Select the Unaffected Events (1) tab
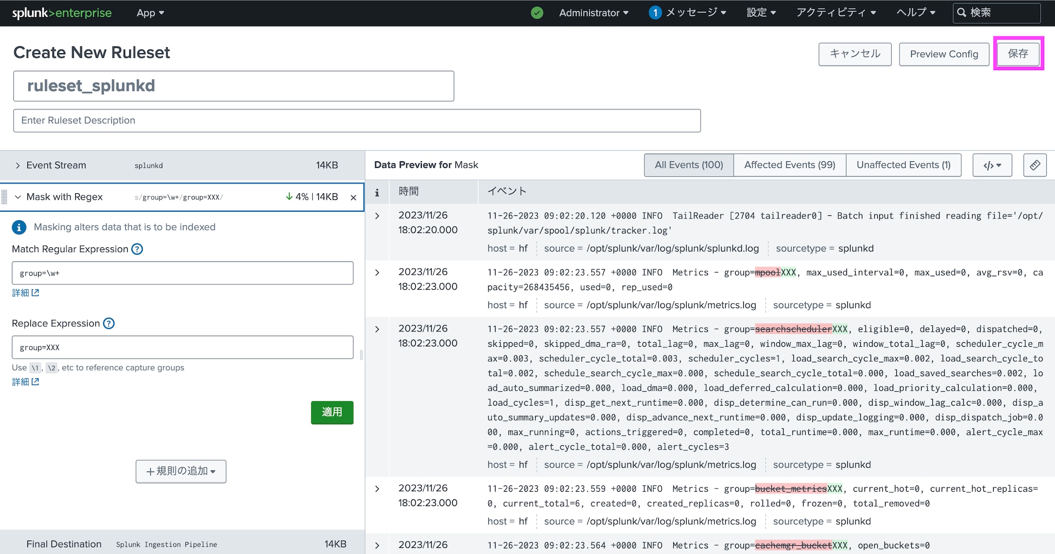This screenshot has height=554, width=1055. coord(904,165)
